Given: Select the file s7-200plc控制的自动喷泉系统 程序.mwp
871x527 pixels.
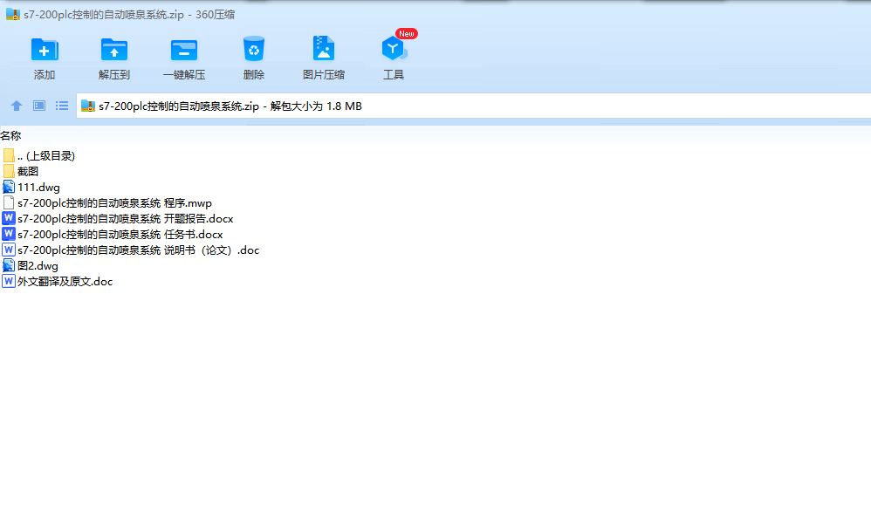Looking at the screenshot, I should pos(114,203).
